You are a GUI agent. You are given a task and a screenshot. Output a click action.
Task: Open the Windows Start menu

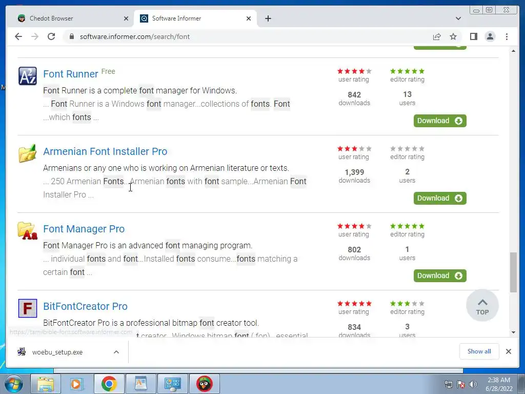(13, 384)
